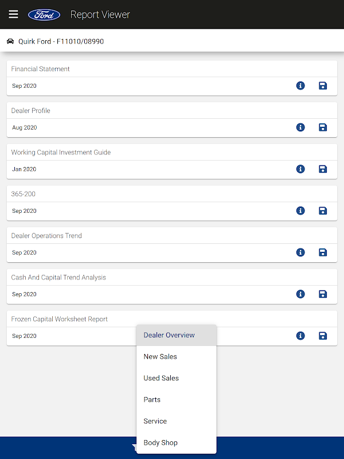Save the Working Capital Investment Guide
This screenshot has width=344, height=459.
pos(323,169)
